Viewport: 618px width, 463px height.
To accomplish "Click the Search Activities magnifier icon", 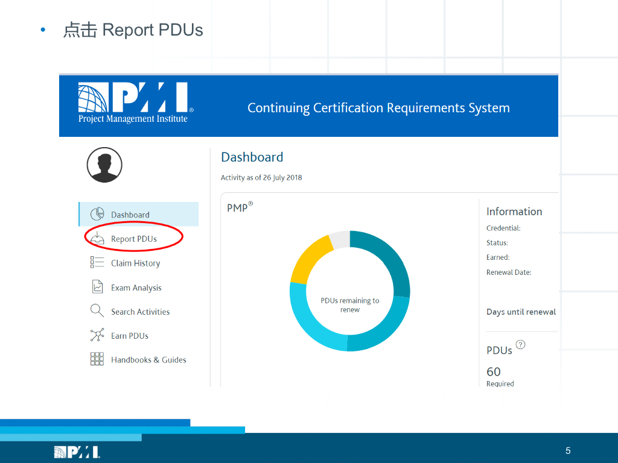I will [97, 311].
